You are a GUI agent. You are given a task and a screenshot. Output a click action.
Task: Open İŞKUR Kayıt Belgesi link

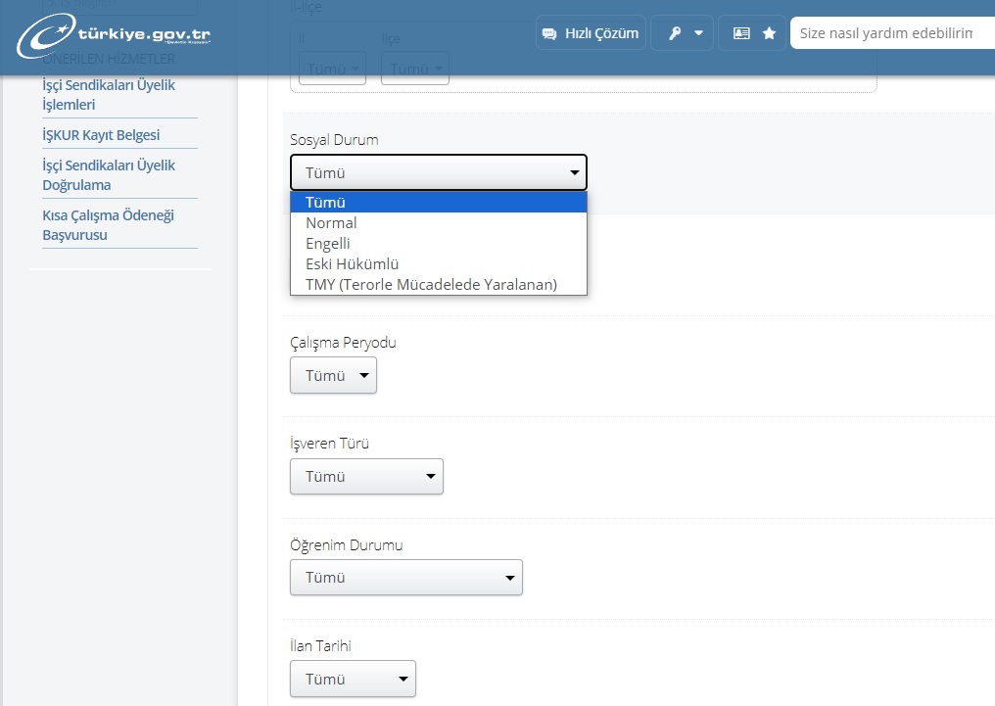[x=101, y=135]
